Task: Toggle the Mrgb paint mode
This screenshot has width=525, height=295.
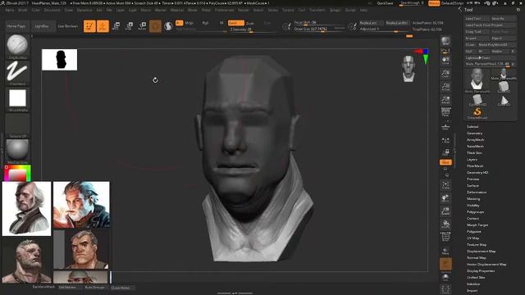Action: pos(189,23)
